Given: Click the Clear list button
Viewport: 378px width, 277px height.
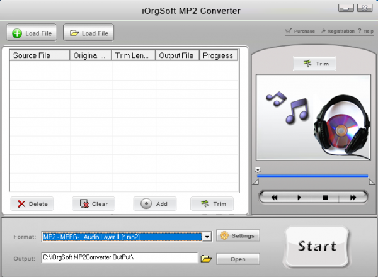Looking at the screenshot, I should pos(93,204).
